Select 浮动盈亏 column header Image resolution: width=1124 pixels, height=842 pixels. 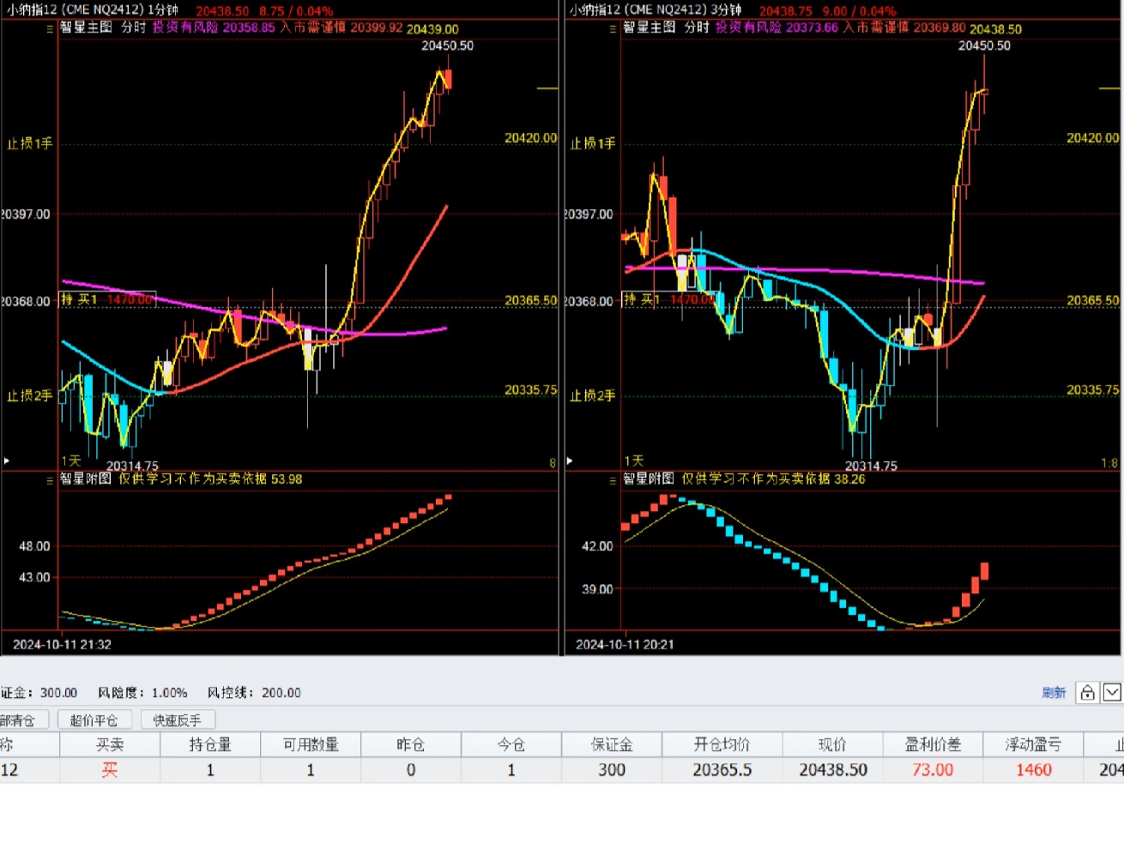pos(1033,745)
